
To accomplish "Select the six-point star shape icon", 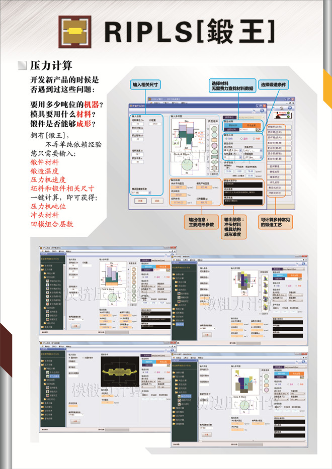I will [214, 168].
